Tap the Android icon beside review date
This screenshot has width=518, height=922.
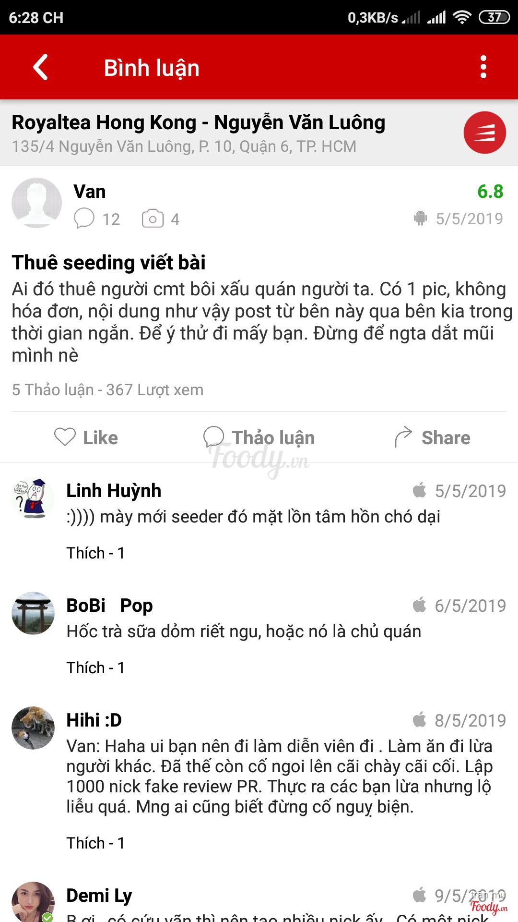click(x=420, y=218)
